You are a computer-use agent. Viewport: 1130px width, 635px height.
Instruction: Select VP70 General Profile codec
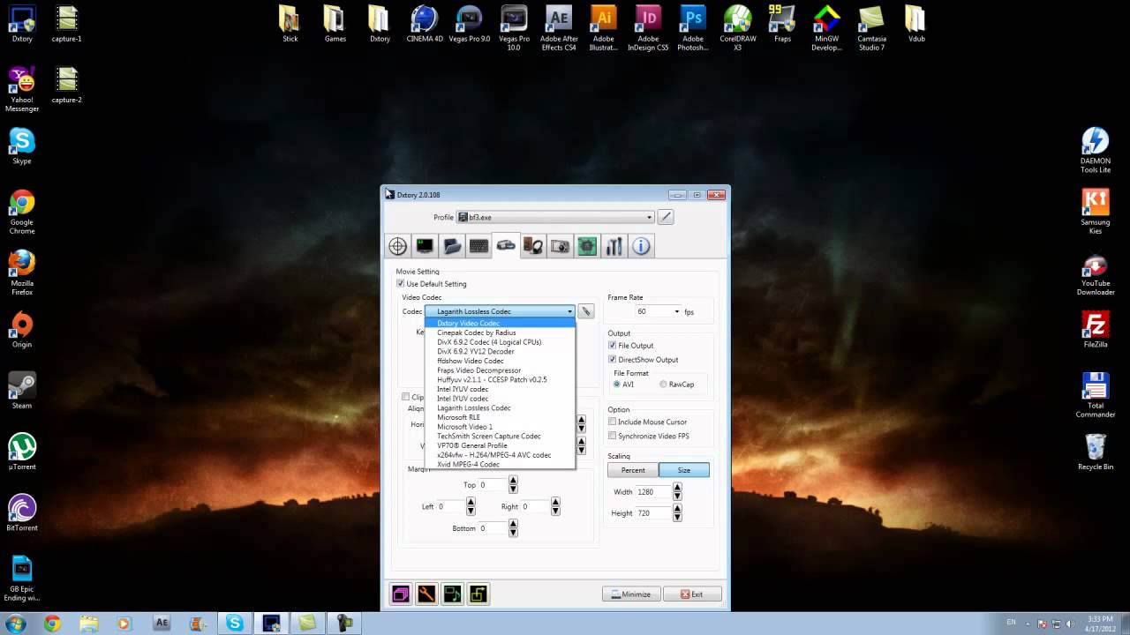coord(500,445)
